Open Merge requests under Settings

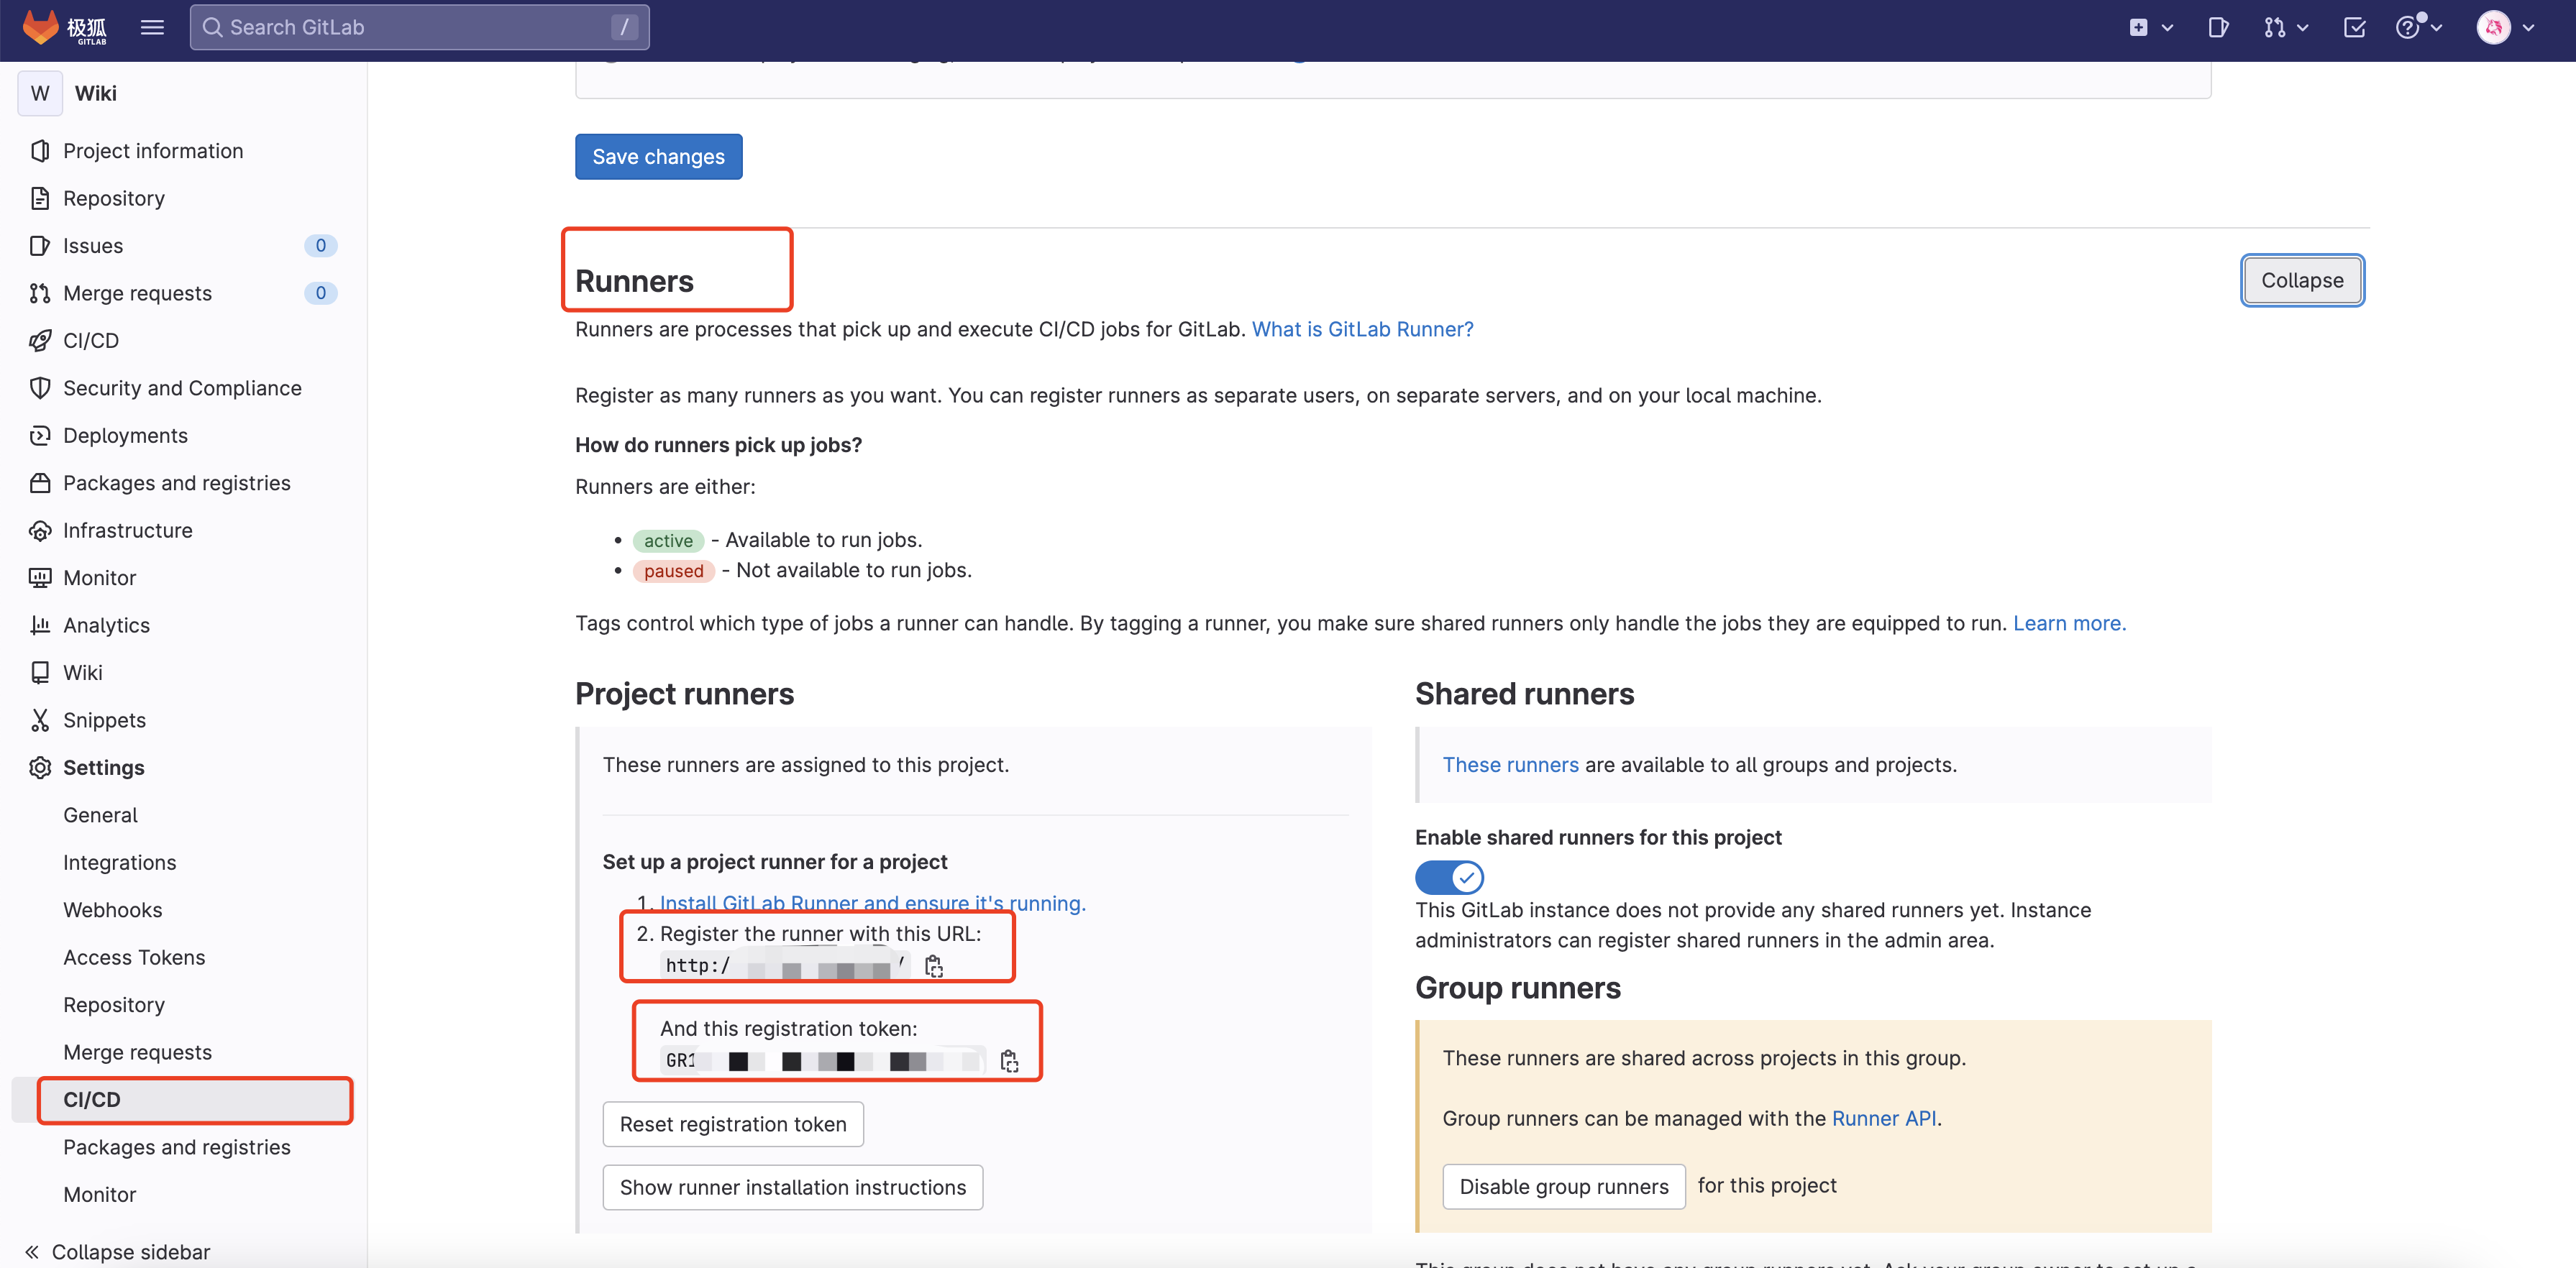click(137, 1052)
